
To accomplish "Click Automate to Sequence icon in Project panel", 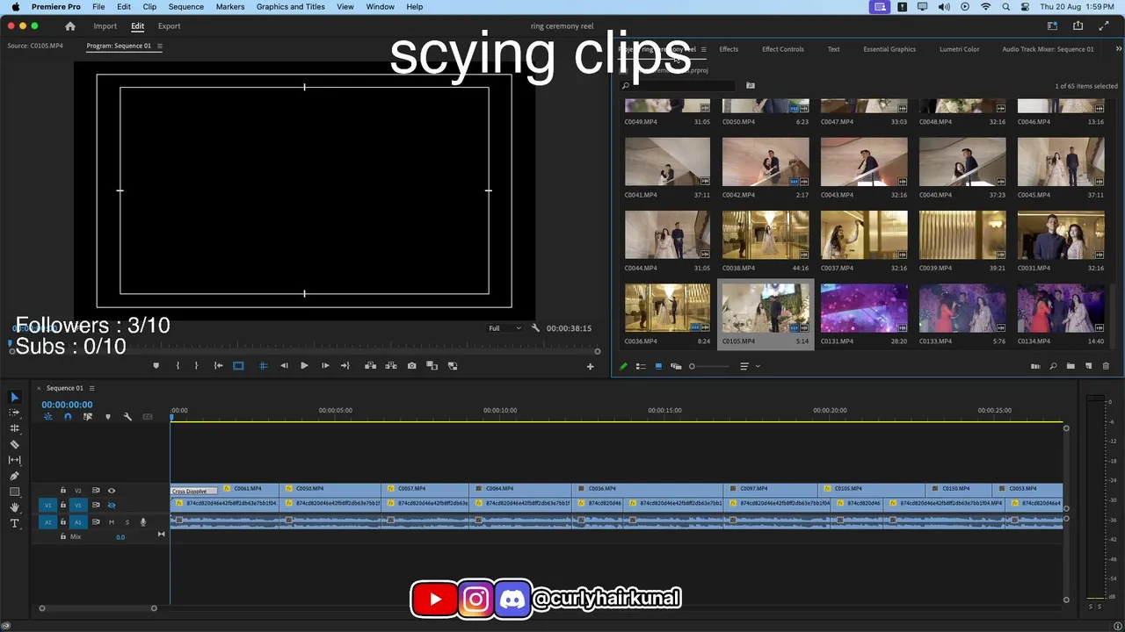I will [x=1035, y=366].
